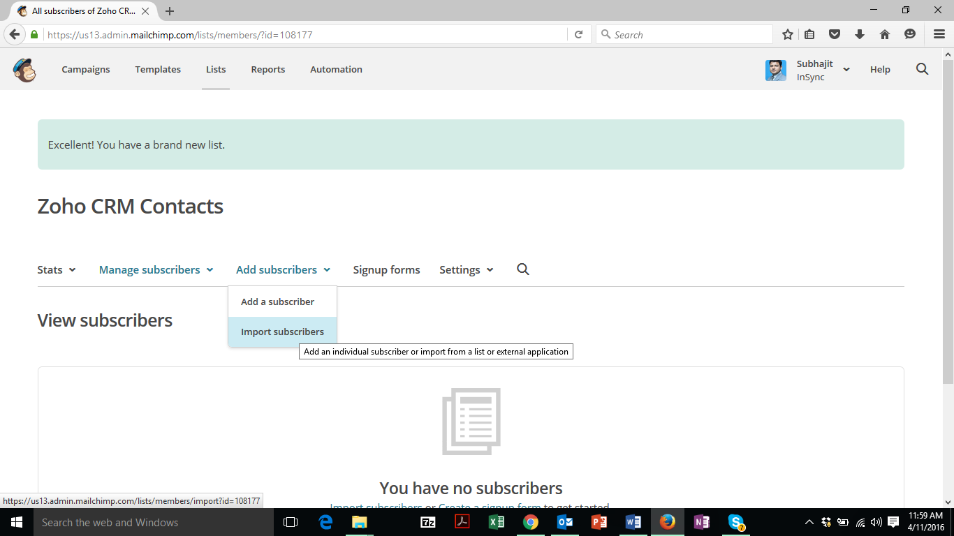The width and height of the screenshot is (954, 536).
Task: Reload the page using the refresh icon
Action: (578, 34)
